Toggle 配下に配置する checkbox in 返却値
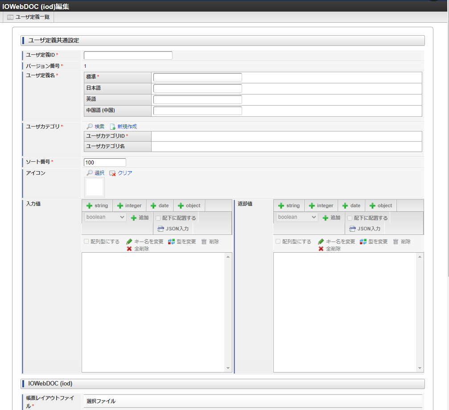 click(350, 218)
